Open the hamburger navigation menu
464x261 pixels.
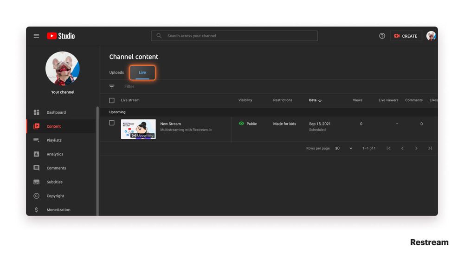coord(36,36)
